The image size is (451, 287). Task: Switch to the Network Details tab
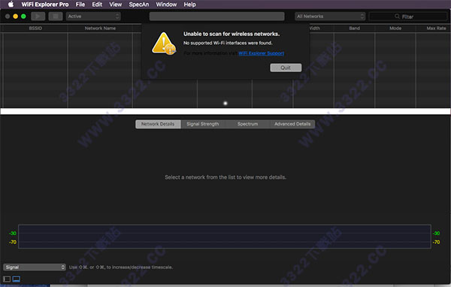(158, 124)
